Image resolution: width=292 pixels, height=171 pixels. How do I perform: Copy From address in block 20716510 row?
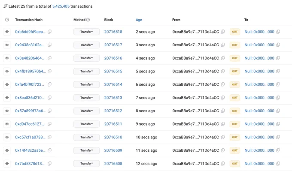pyautogui.click(x=223, y=137)
